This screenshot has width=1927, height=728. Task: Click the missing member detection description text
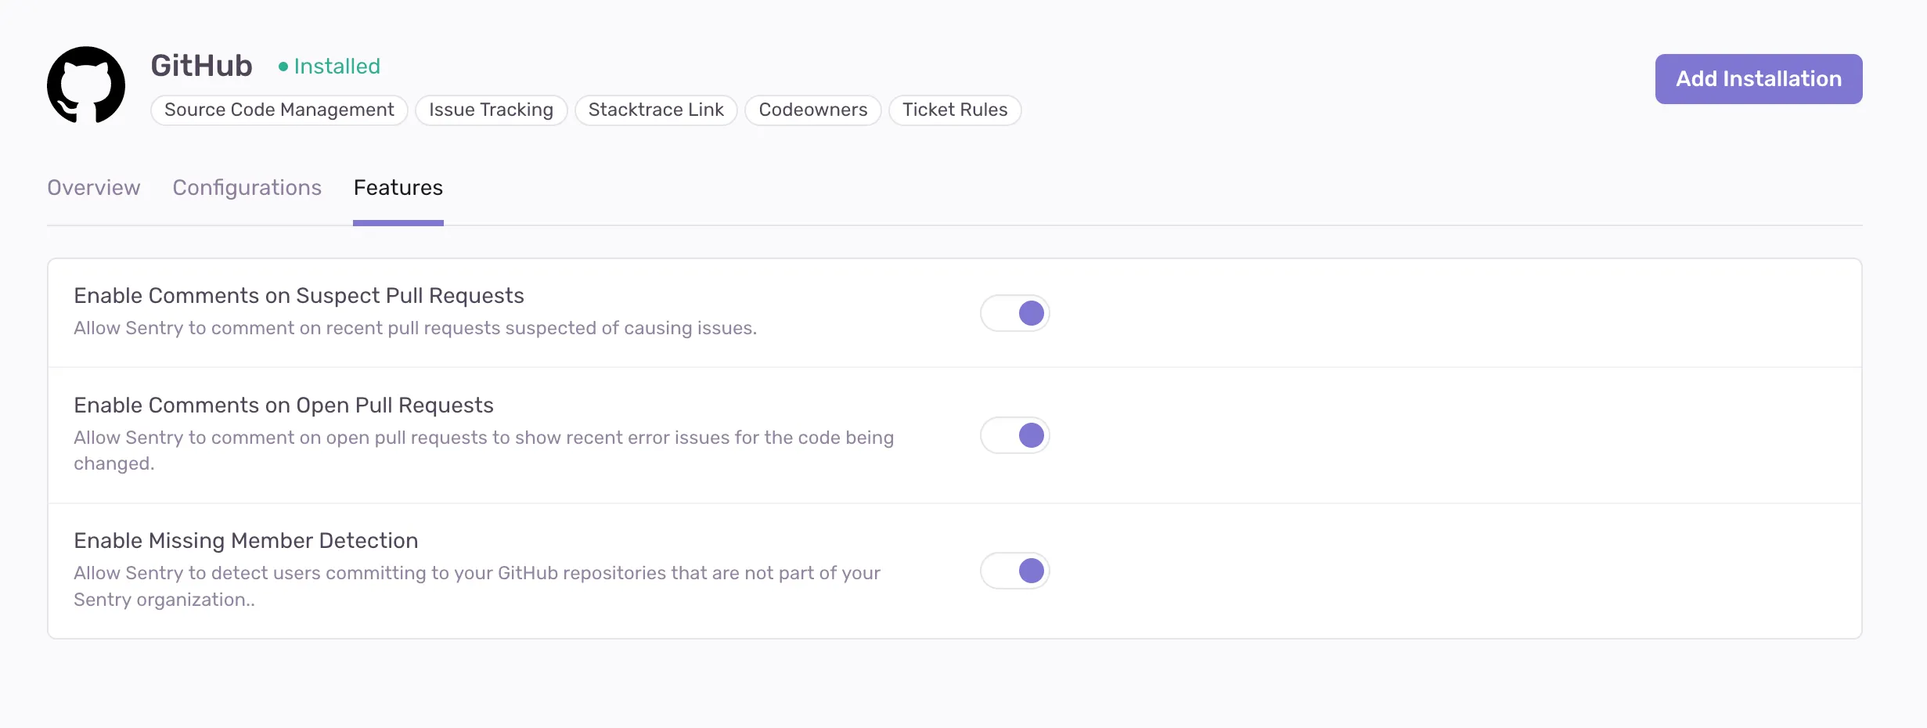click(477, 586)
